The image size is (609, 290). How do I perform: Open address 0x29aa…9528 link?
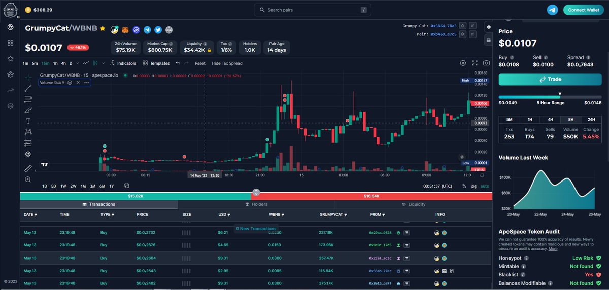(x=380, y=233)
